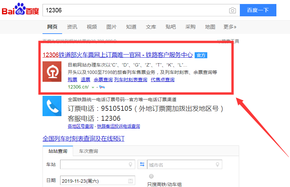This screenshot has height=187, width=290.
Task: Expand the 更多» menu
Action: (230, 27)
